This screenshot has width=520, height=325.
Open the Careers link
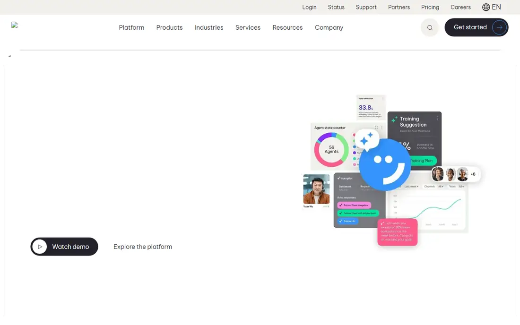tap(460, 7)
